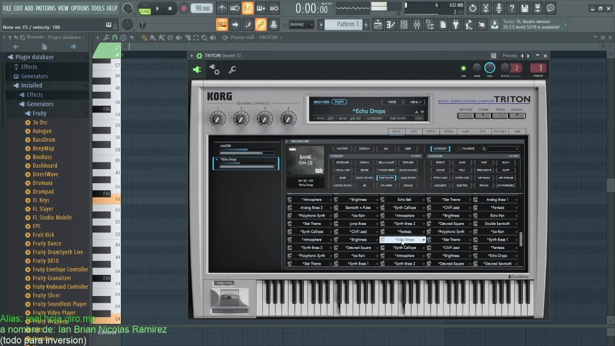The width and height of the screenshot is (615, 346).
Task: Open the PATTERNS menu
Action: [46, 8]
